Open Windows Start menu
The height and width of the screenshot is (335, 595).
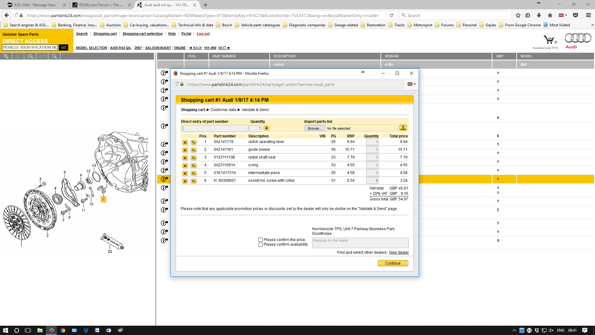pos(5,330)
